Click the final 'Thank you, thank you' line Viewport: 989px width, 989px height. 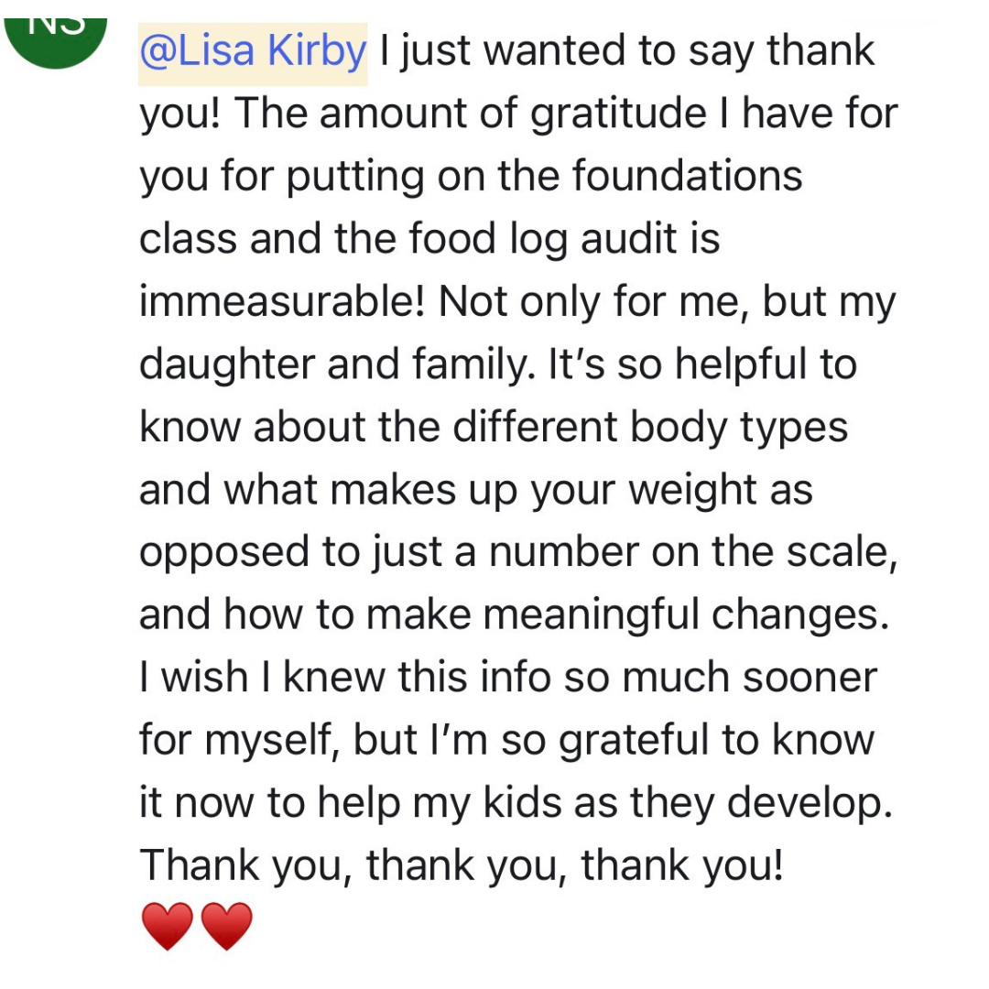[x=461, y=865]
